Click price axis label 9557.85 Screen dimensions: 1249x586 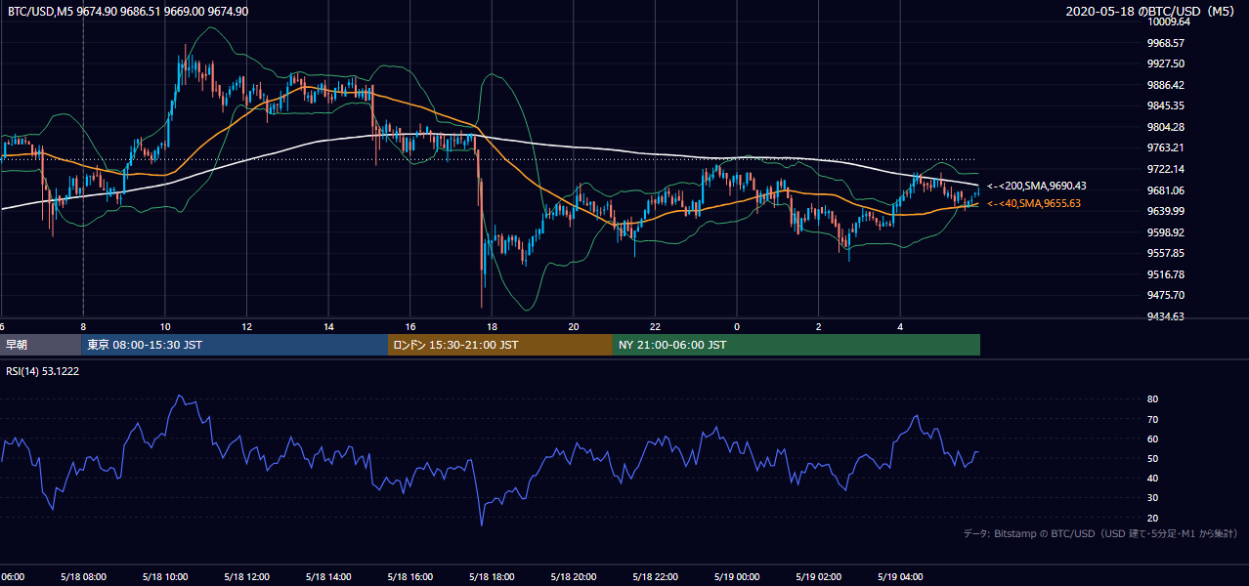(x=1166, y=253)
